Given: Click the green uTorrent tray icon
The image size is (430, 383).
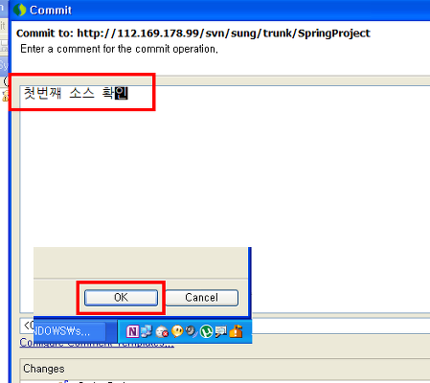Looking at the screenshot, I should pos(207,331).
